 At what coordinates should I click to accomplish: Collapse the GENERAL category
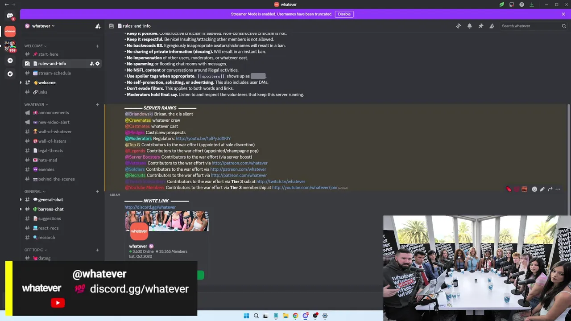[x=34, y=192]
